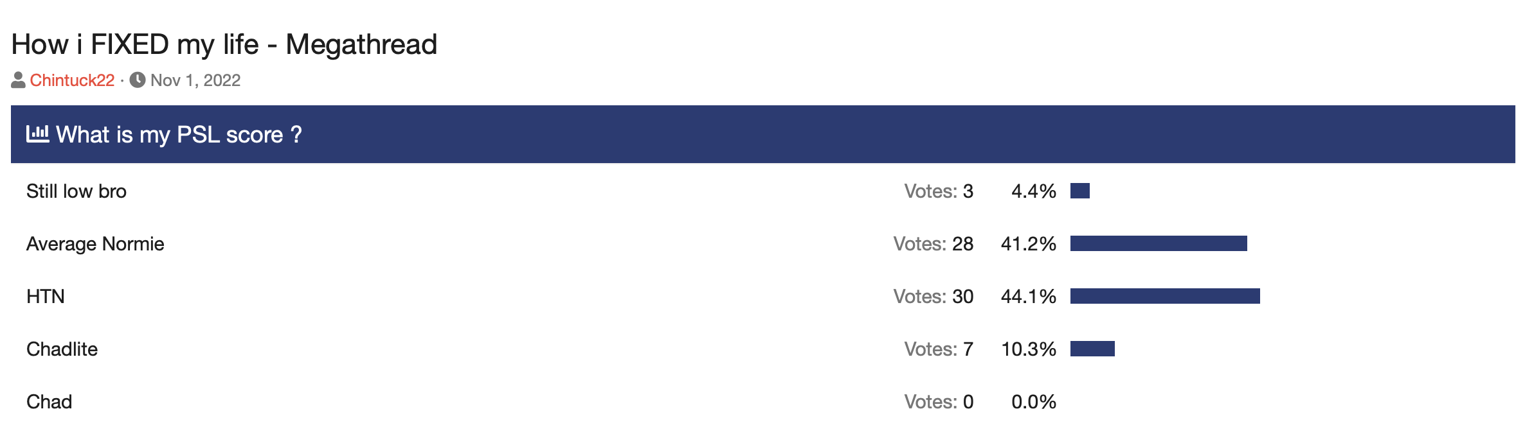The image size is (1516, 427).
Task: Click the Nov 1, 2022 date
Action: click(195, 80)
